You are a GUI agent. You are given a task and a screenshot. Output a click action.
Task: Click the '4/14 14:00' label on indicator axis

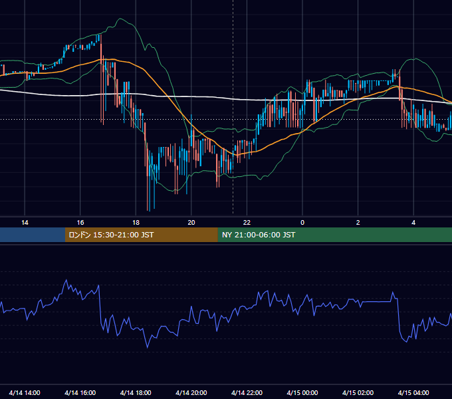(x=25, y=392)
